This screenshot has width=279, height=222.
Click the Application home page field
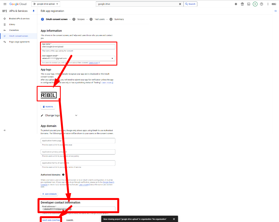pos(78,140)
